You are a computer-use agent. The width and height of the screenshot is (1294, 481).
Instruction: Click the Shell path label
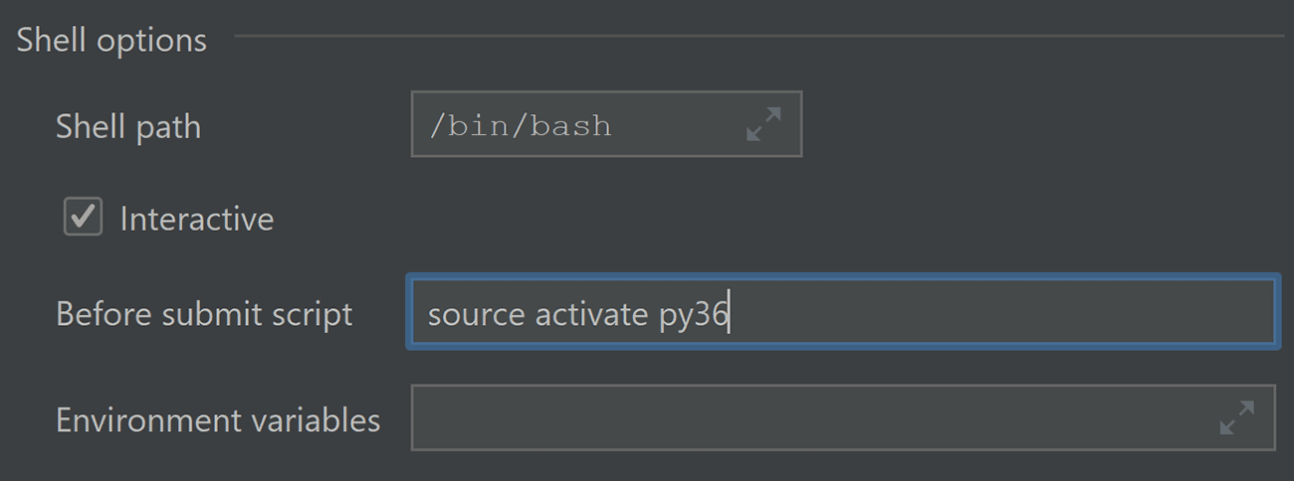pyautogui.click(x=128, y=127)
